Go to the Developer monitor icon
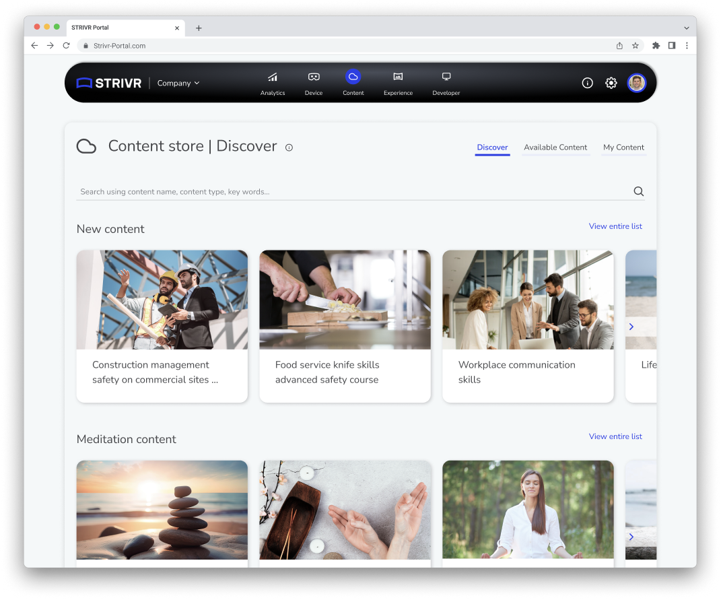This screenshot has width=721, height=600. pyautogui.click(x=446, y=77)
